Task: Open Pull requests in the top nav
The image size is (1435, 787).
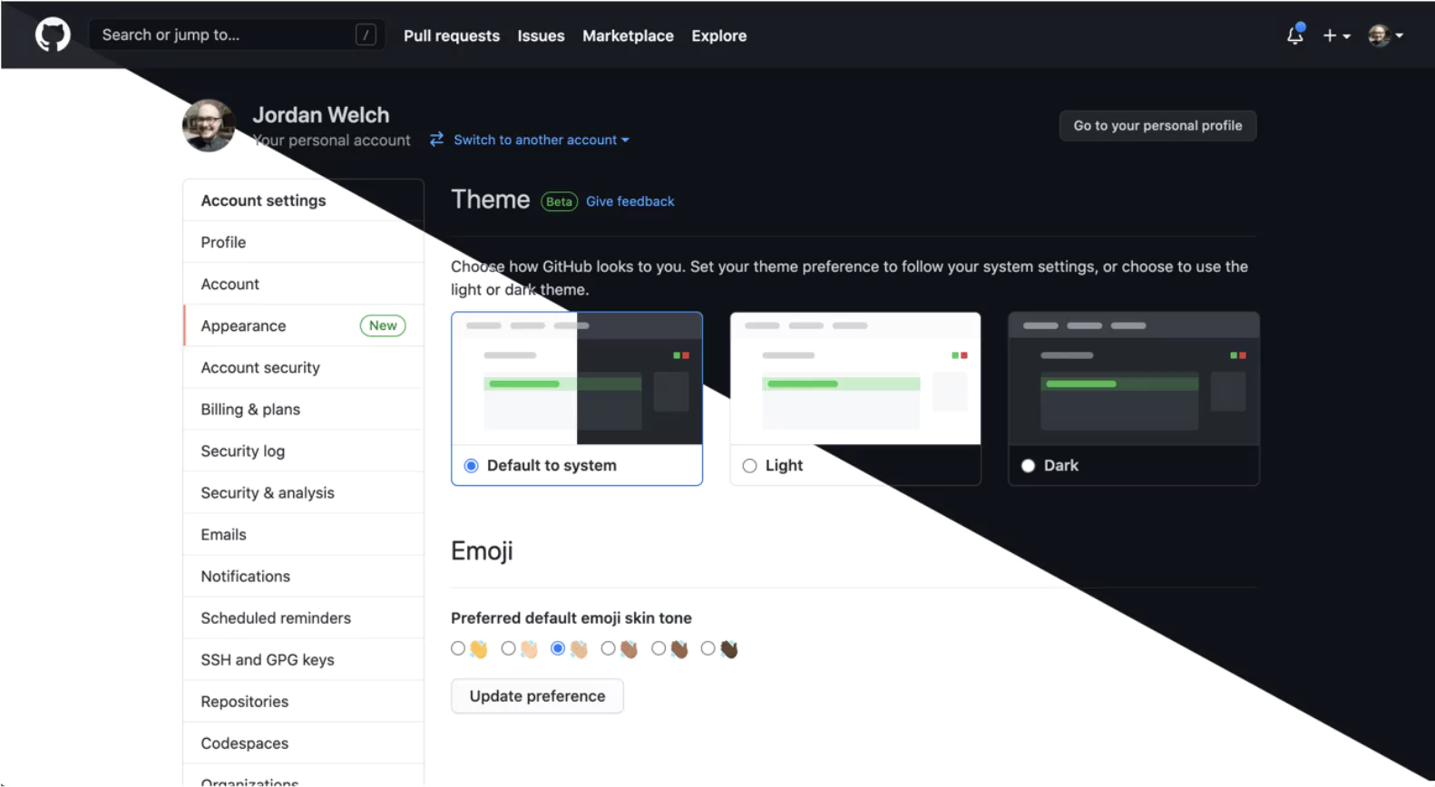Action: point(452,35)
